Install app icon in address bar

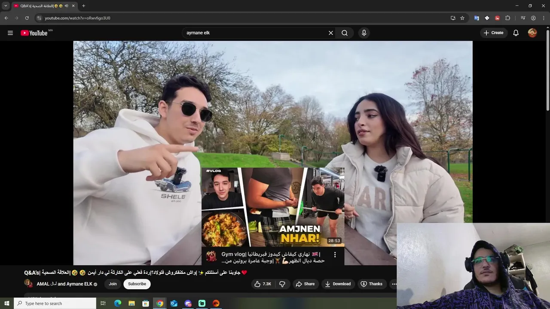click(453, 18)
